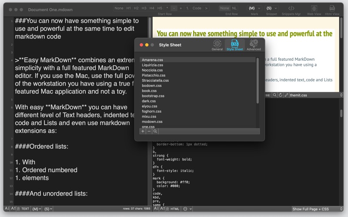Switch to the Advanced preferences tab
The width and height of the screenshot is (348, 217).
point(254,45)
